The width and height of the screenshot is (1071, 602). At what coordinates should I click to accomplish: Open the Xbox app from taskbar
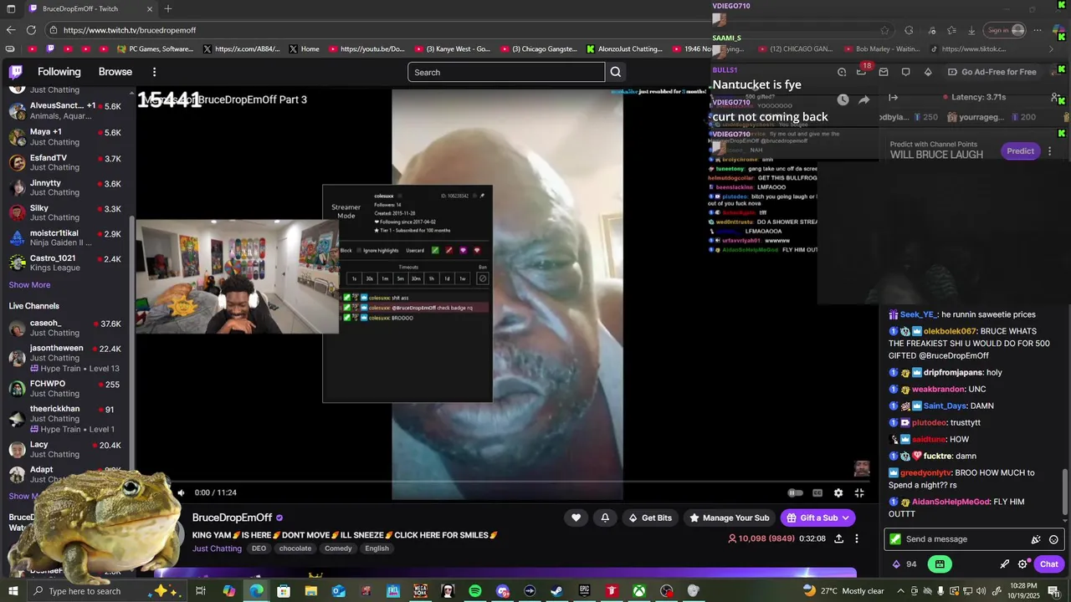(x=638, y=591)
